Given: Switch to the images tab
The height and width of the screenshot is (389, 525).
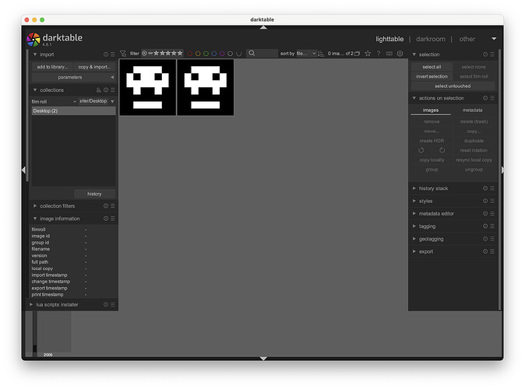Looking at the screenshot, I should tap(431, 110).
